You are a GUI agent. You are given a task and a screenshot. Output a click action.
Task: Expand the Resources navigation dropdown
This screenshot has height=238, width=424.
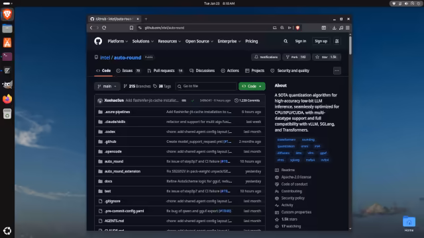click(x=170, y=41)
